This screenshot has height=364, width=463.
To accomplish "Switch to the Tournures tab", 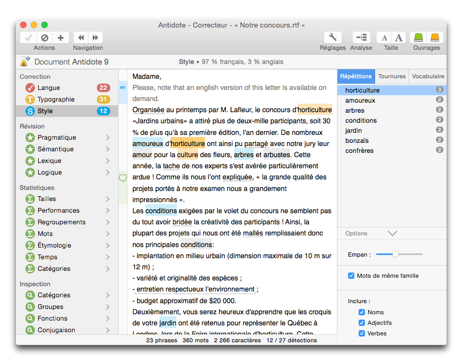I will pos(392,76).
